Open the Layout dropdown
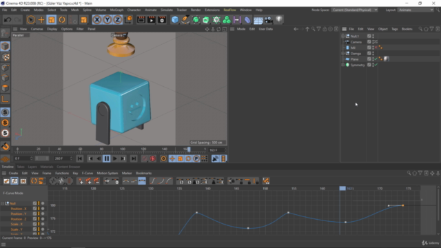Image resolution: width=441 pixels, height=248 pixels. click(x=416, y=10)
